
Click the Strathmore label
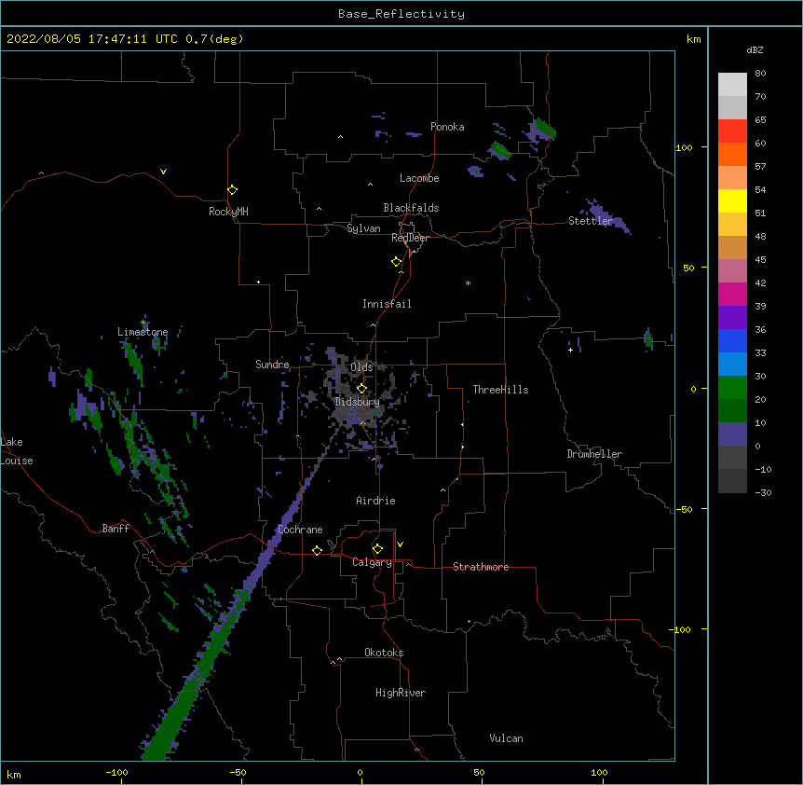481,567
